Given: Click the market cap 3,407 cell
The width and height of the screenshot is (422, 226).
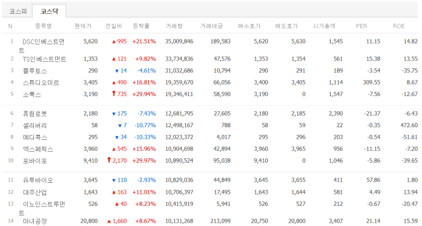Looking at the screenshot, I should coord(336,221).
